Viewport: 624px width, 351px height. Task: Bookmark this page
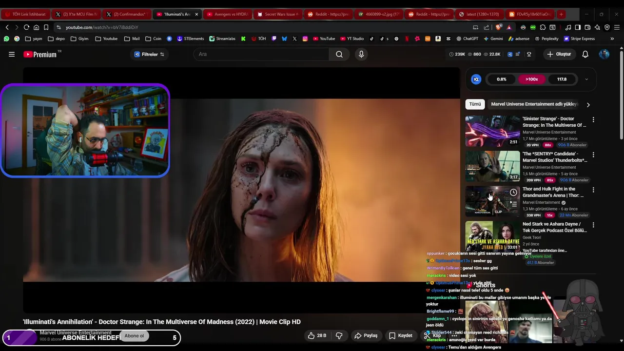pos(46,27)
